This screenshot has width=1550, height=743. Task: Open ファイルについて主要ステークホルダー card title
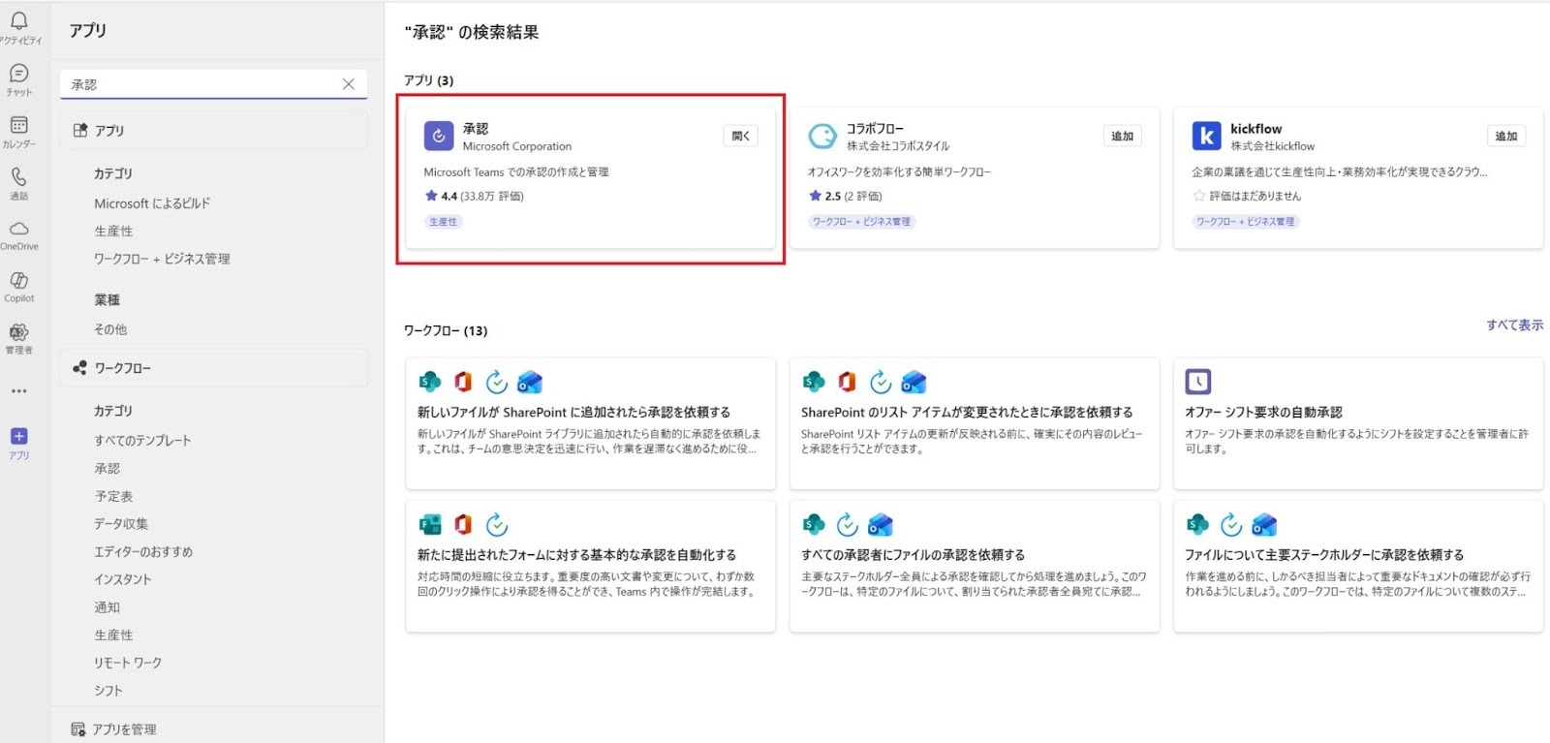1324,555
